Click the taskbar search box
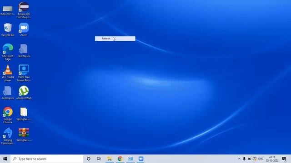 pyautogui.click(x=47, y=159)
